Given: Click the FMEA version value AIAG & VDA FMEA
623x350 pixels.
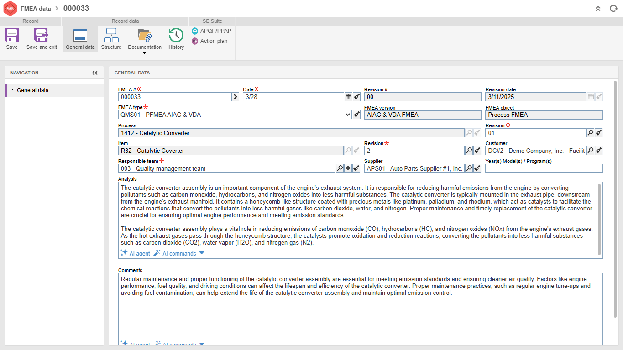Looking at the screenshot, I should (x=423, y=115).
